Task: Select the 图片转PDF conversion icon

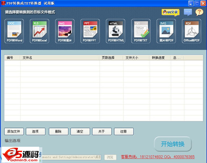Action: (x=166, y=31)
